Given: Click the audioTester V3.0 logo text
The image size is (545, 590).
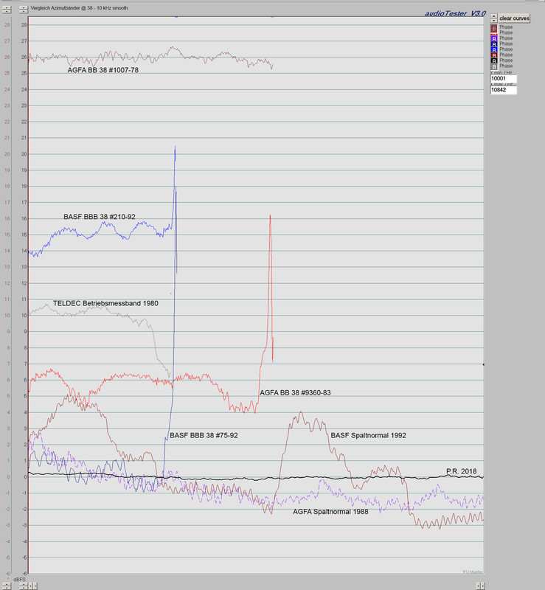Looking at the screenshot, I should pyautogui.click(x=455, y=13).
